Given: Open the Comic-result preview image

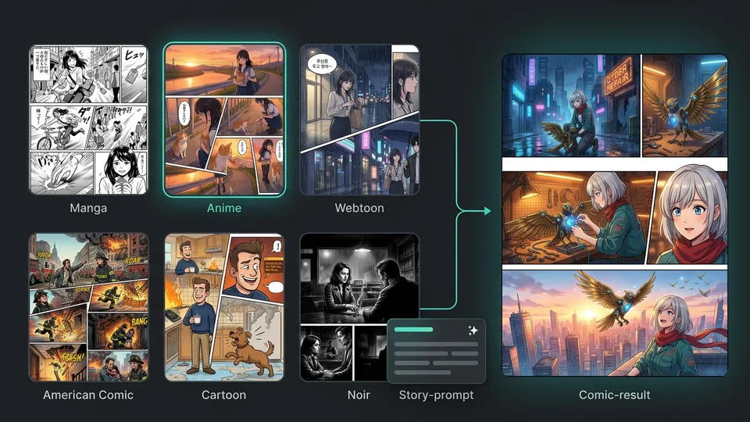Looking at the screenshot, I should click(x=615, y=215).
